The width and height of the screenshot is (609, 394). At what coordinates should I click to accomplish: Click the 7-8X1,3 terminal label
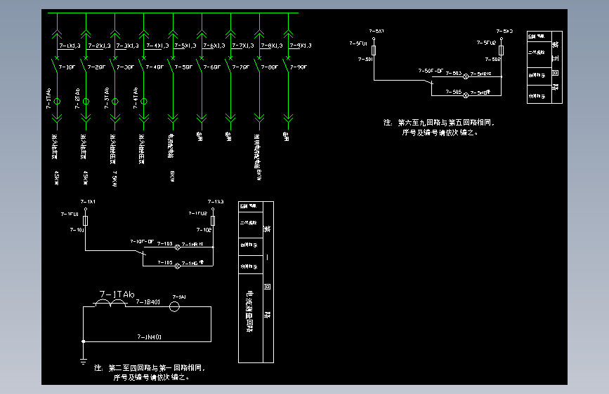pyautogui.click(x=272, y=46)
